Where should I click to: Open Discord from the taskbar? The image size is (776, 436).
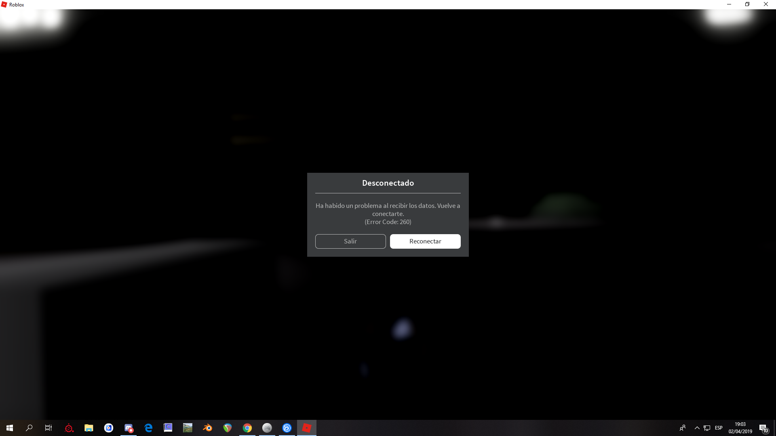[128, 428]
